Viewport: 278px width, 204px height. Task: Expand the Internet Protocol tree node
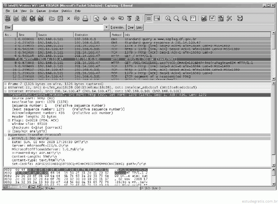(6, 91)
